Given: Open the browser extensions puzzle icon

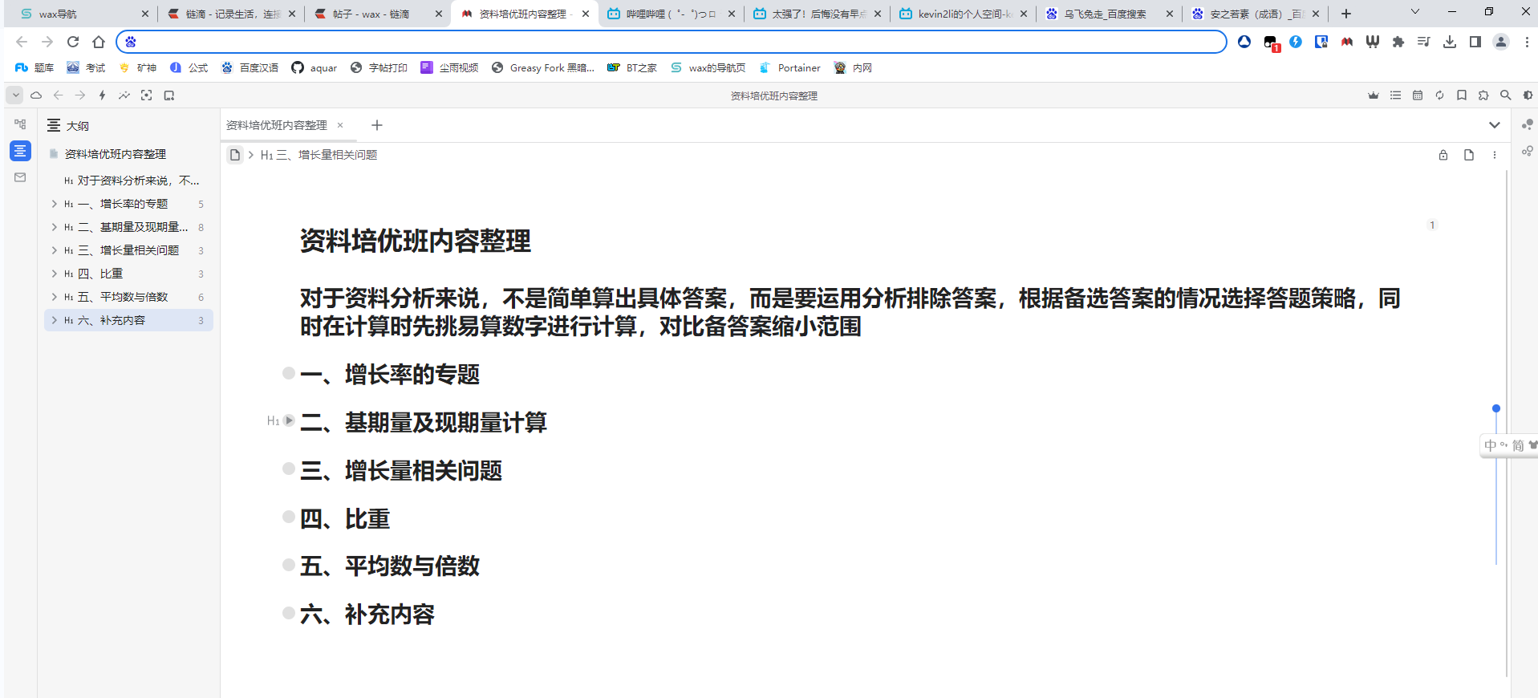Looking at the screenshot, I should 1398,42.
